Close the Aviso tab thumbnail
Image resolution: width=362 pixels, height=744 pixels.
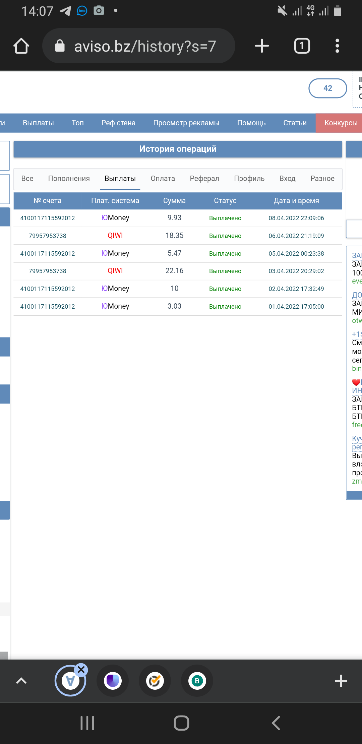(81, 670)
